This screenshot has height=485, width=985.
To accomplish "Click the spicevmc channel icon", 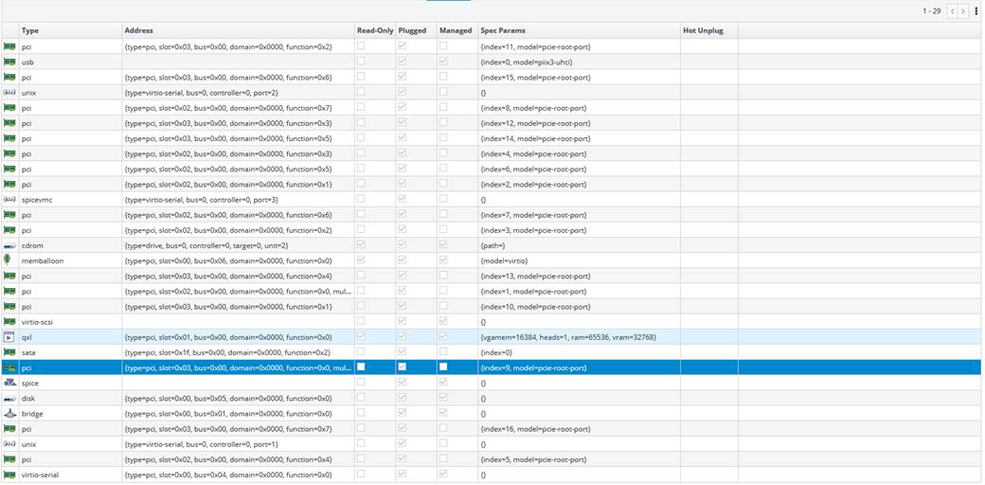I will (9, 200).
